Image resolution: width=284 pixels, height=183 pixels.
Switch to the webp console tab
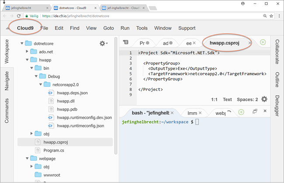(221, 113)
